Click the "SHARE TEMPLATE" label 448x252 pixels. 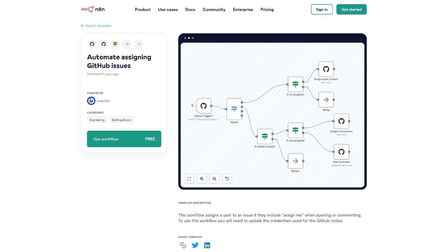[190, 237]
